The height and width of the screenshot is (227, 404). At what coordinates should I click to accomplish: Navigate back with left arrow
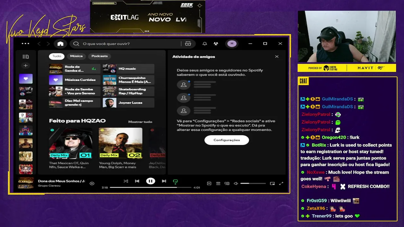39,44
